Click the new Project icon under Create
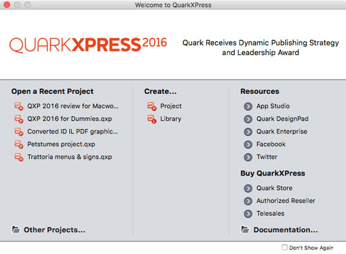Image resolution: width=346 pixels, height=254 pixels. [x=152, y=106]
